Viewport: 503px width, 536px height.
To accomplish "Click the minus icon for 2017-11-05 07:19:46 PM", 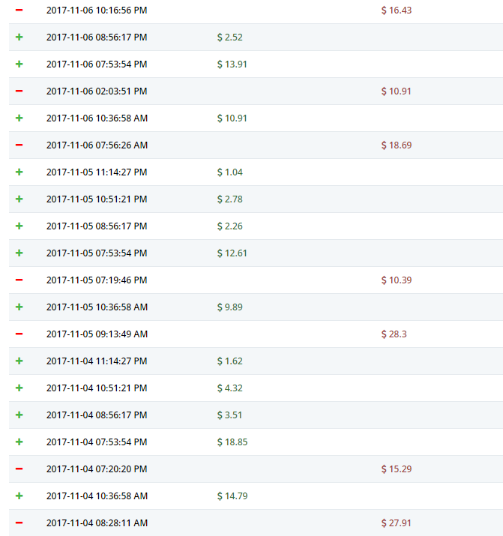I will pyautogui.click(x=19, y=280).
